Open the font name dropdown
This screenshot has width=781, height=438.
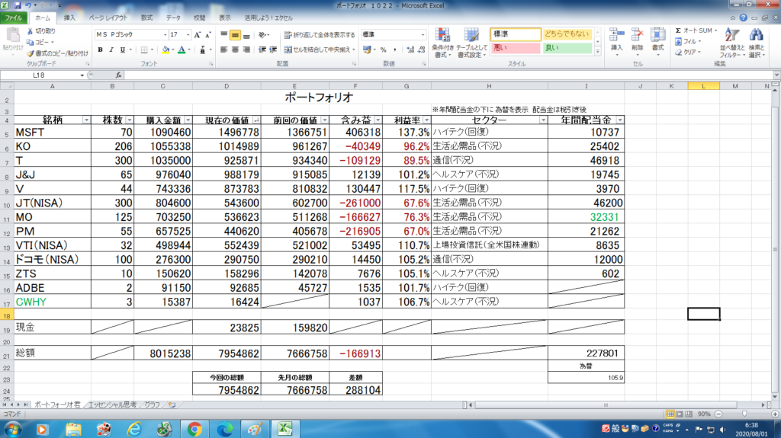coord(165,35)
